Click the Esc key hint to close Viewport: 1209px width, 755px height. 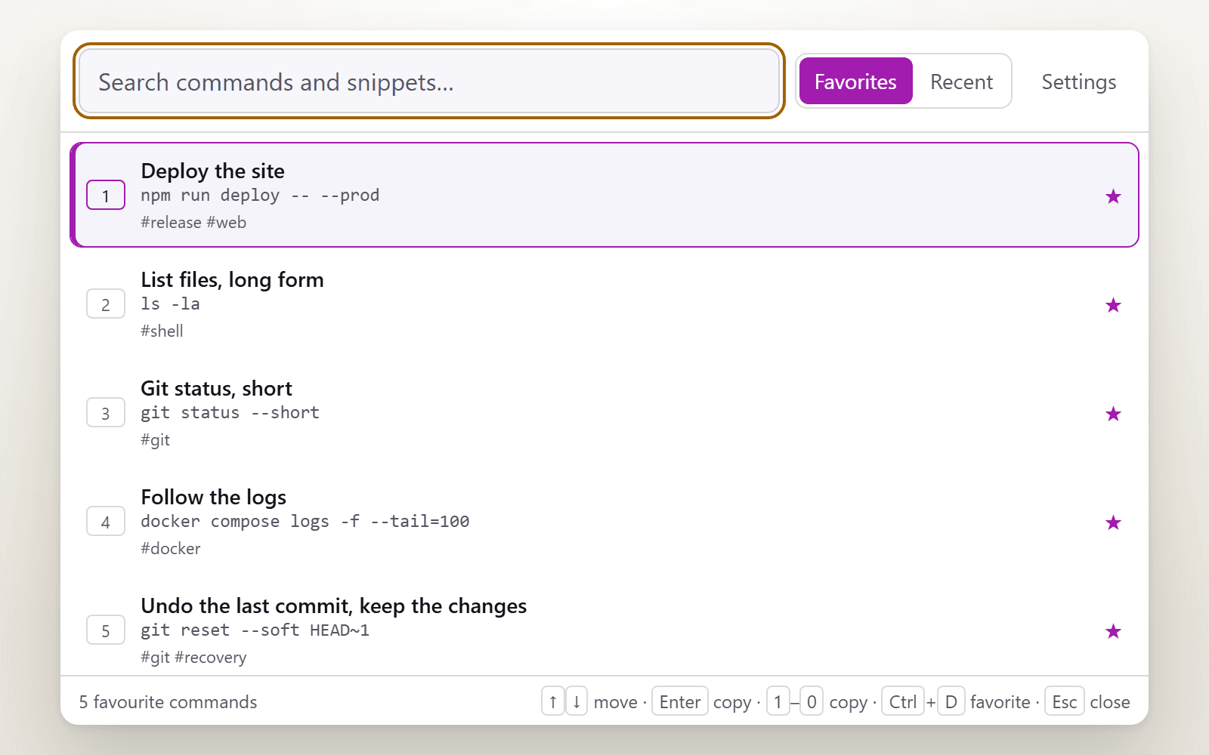pos(1065,701)
